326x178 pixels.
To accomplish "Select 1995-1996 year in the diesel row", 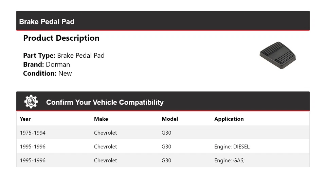I will click(33, 147).
